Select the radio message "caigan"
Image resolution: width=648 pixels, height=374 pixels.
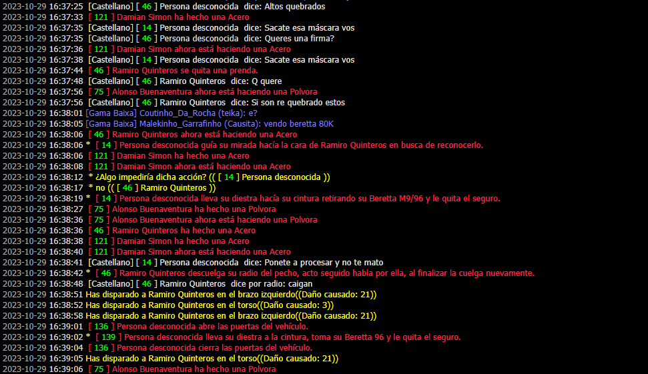[x=157, y=285]
